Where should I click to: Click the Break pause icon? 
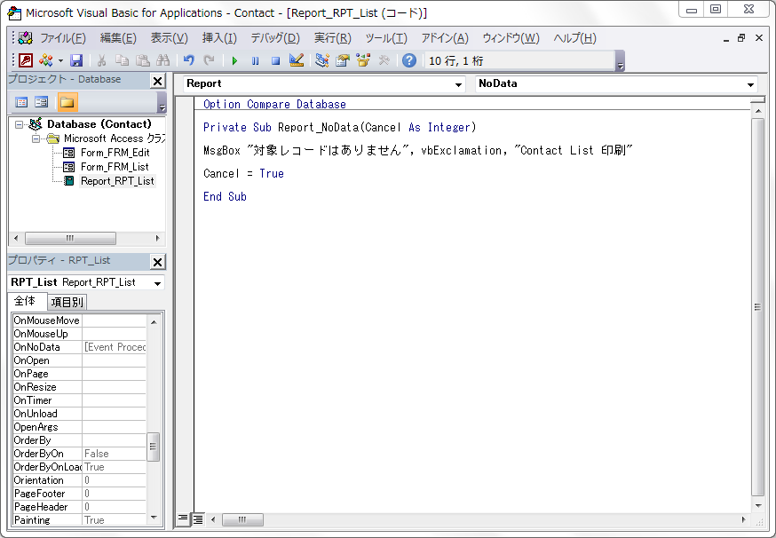(255, 61)
